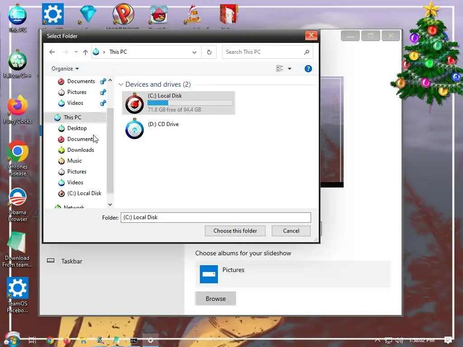The width and height of the screenshot is (463, 347).
Task: Click the Choose this folder button
Action: (x=235, y=231)
